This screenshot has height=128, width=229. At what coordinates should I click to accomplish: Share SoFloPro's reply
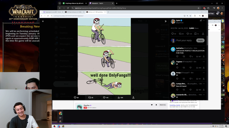(204, 57)
